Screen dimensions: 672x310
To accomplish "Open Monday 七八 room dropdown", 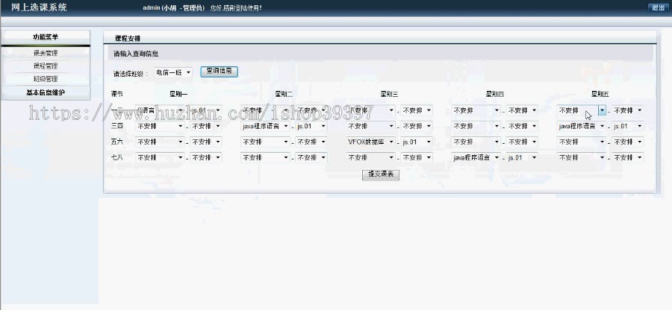I will point(206,158).
